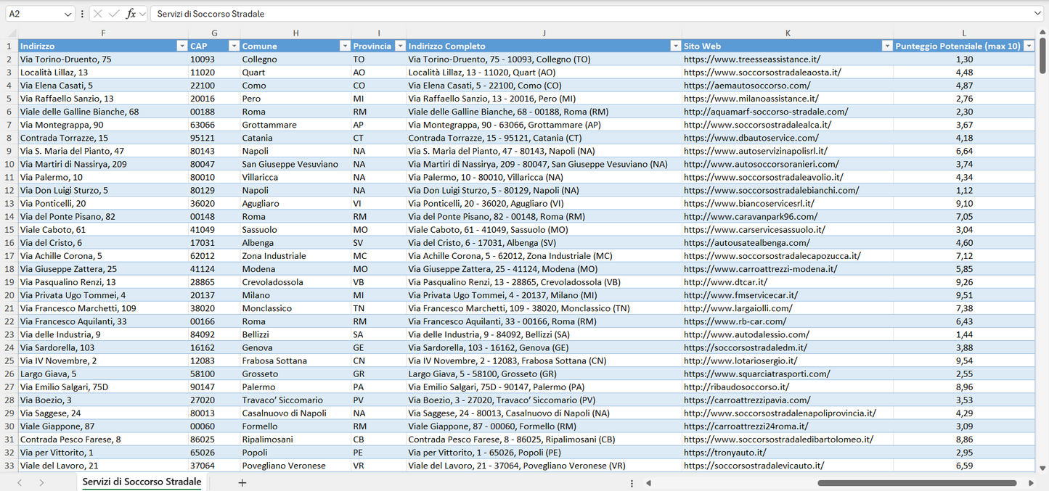Open the Comune column filter dropdown
The height and width of the screenshot is (491, 1049).
coord(345,45)
